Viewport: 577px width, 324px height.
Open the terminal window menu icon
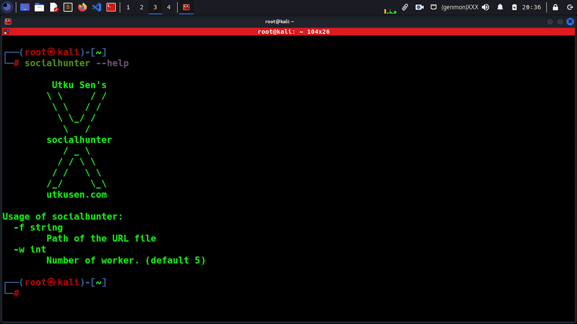tap(8, 21)
